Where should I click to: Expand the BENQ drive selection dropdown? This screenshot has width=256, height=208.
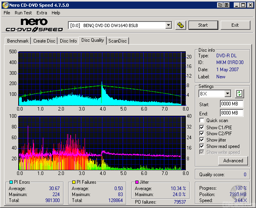(168, 25)
